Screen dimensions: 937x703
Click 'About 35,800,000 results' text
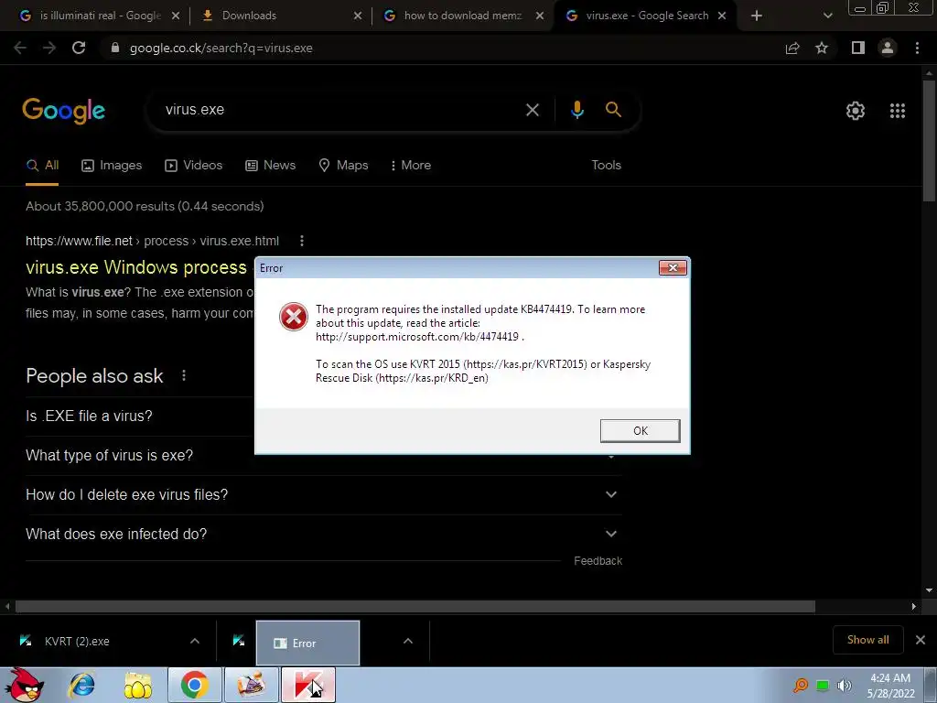[145, 206]
